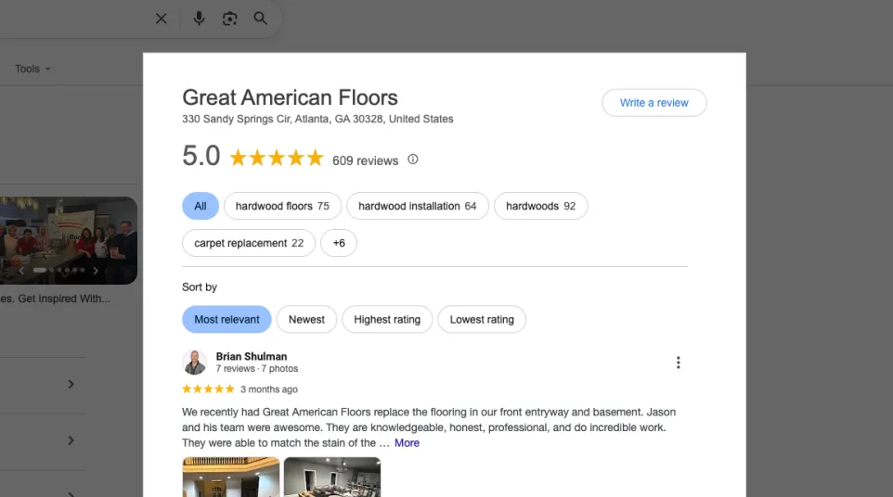The width and height of the screenshot is (893, 497).
Task: Show the +6 additional review topics
Action: [x=338, y=243]
